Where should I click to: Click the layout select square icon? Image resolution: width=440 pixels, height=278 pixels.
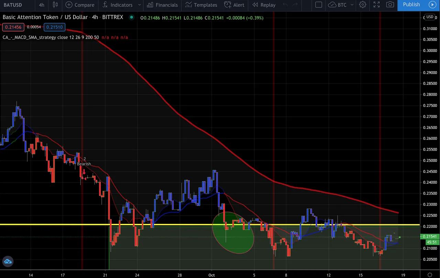pyautogui.click(x=319, y=5)
